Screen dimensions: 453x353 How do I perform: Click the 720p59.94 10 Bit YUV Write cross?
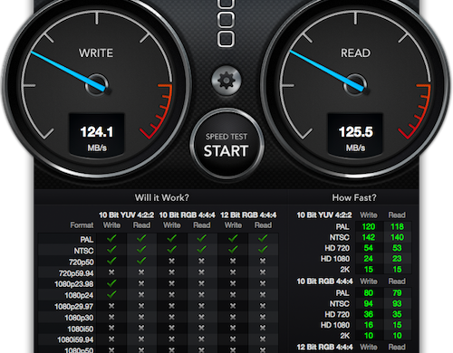click(111, 272)
